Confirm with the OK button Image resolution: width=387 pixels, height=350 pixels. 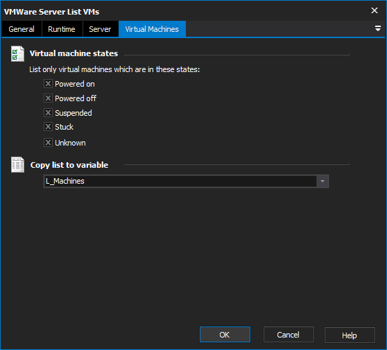pos(225,335)
